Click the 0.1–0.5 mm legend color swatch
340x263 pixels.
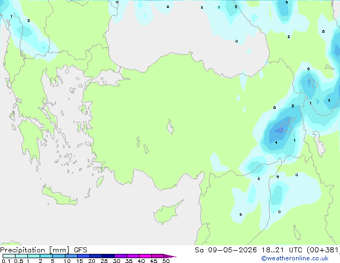coord(9,256)
